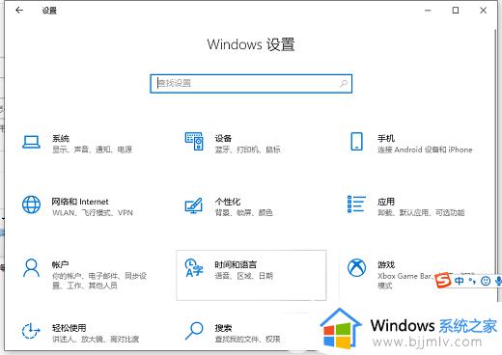Click 蓝牙、打印机、鼠标 description

[x=248, y=150]
